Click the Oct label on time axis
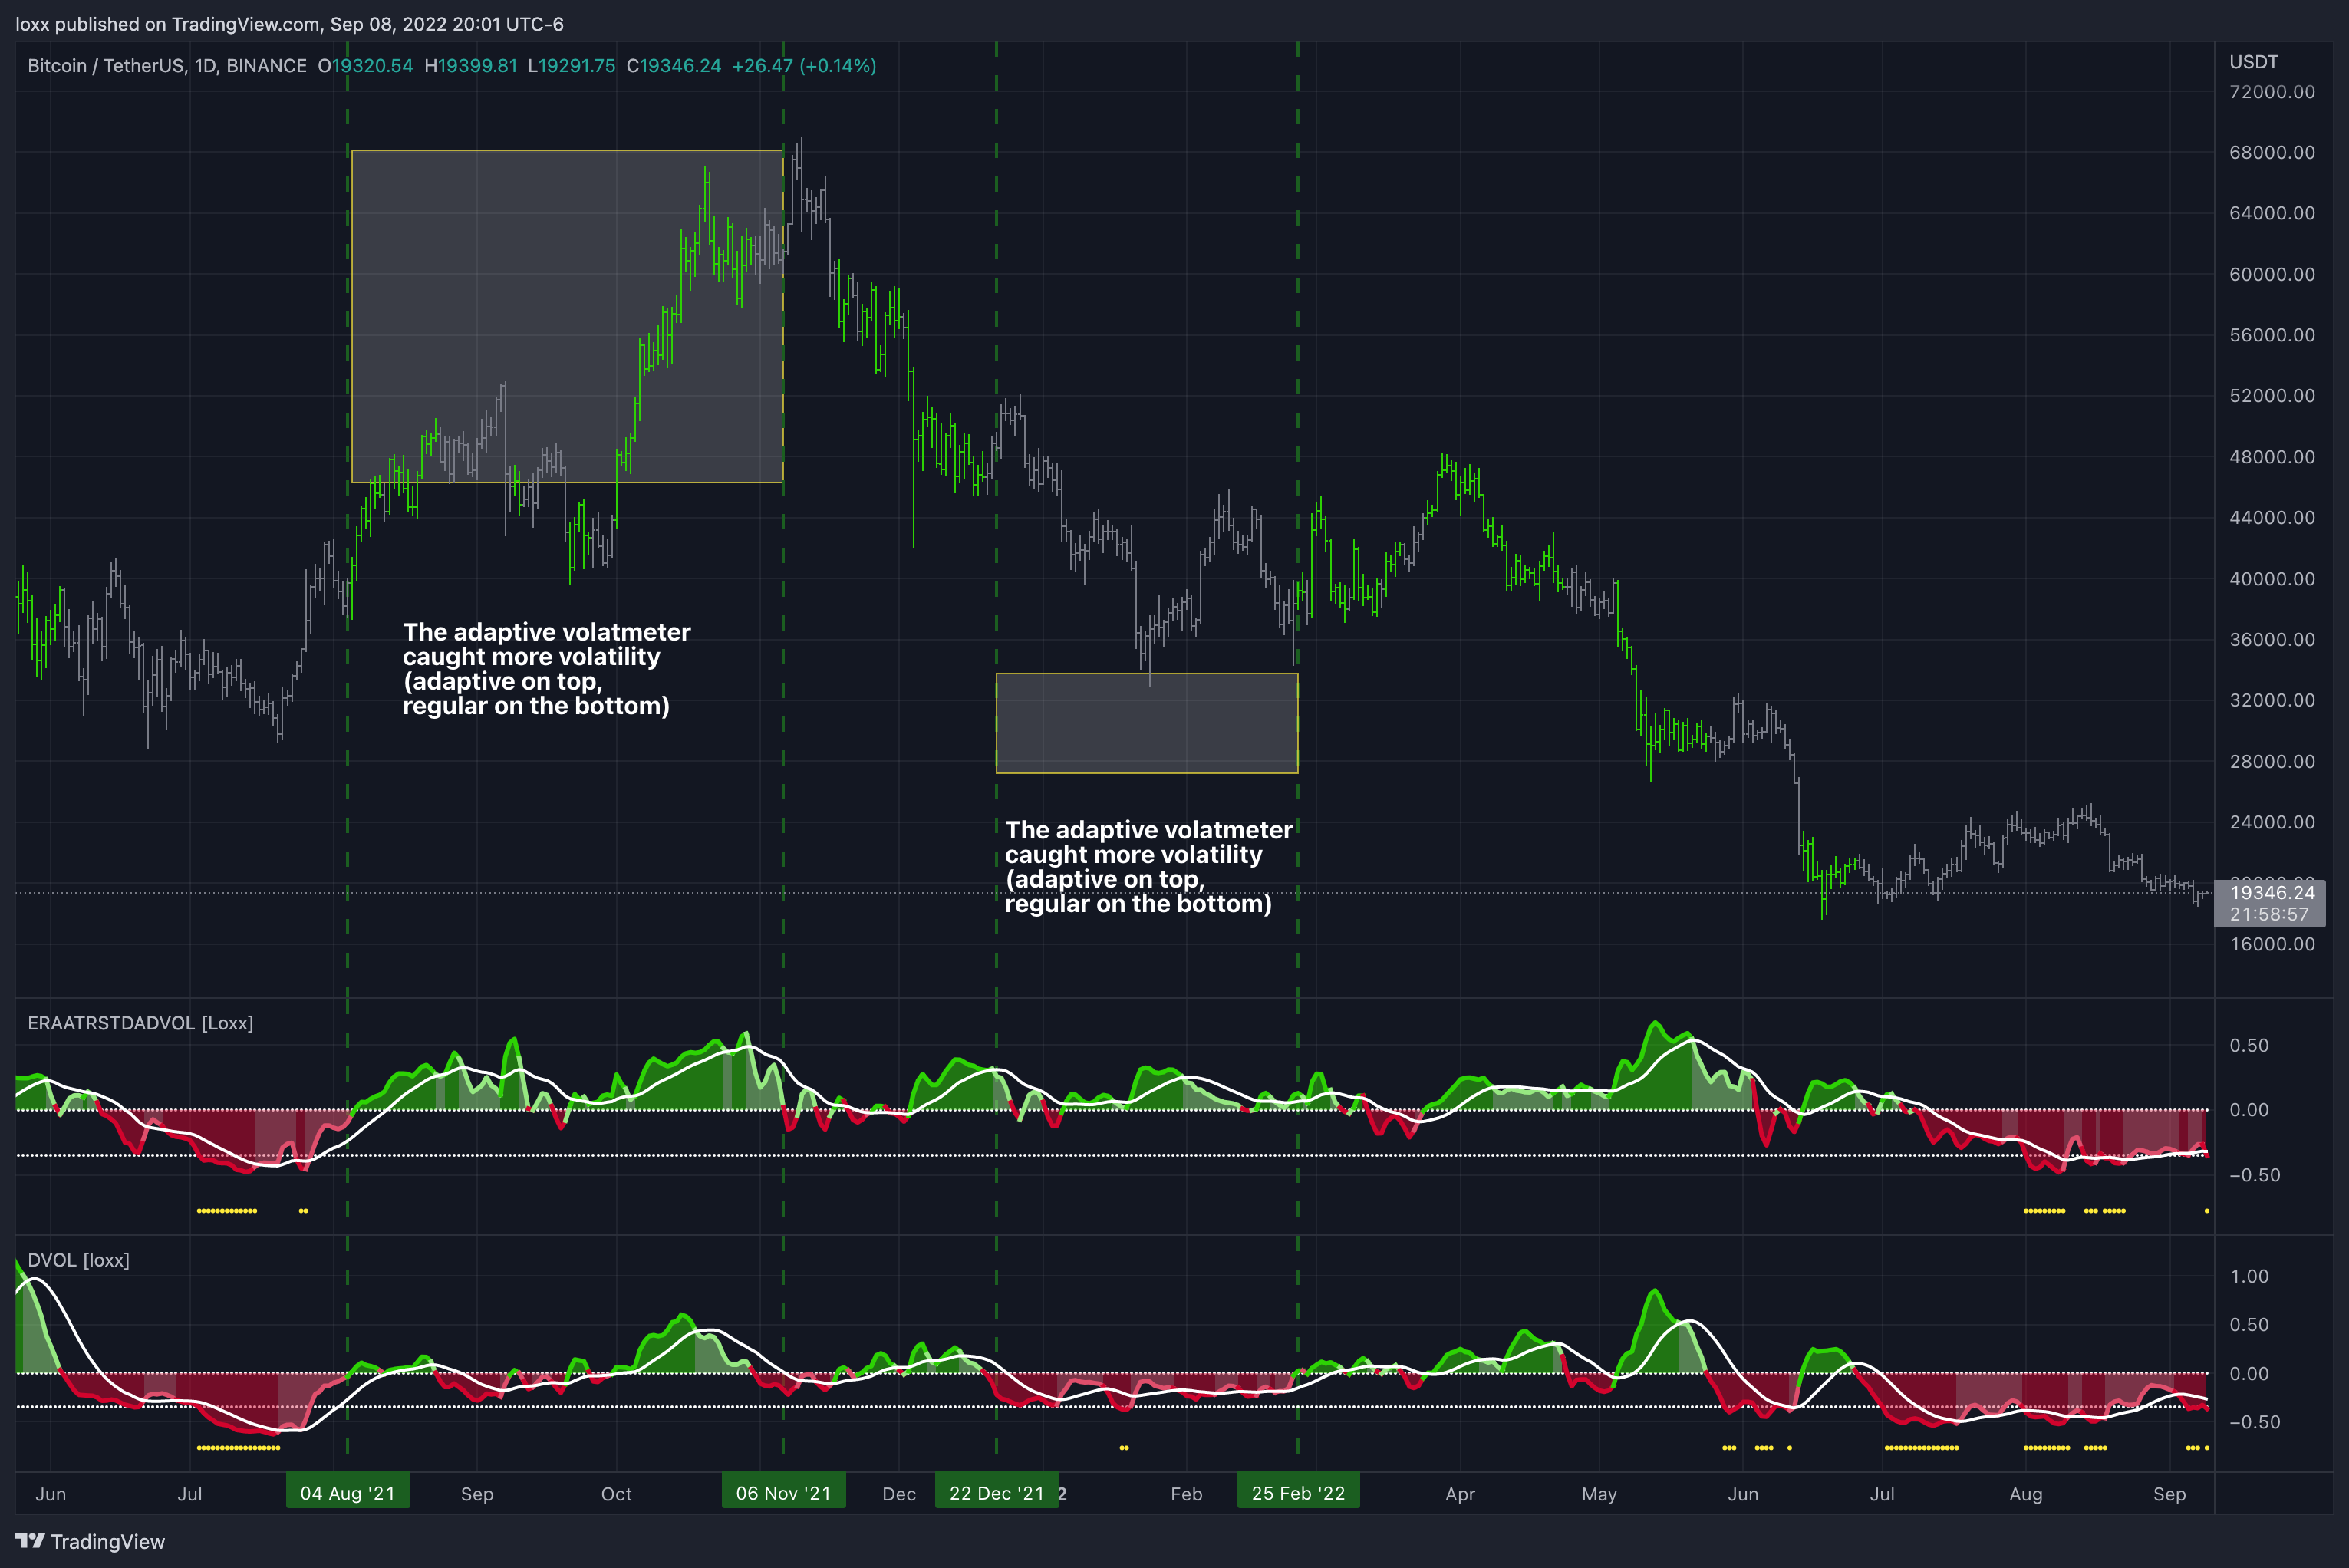Screen dimensions: 2349x1568 [616, 1494]
